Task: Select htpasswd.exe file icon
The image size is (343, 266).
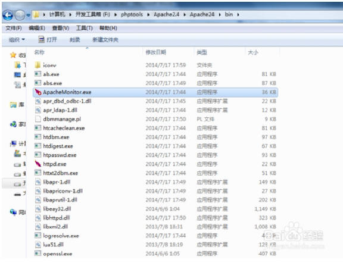Action: (x=38, y=155)
